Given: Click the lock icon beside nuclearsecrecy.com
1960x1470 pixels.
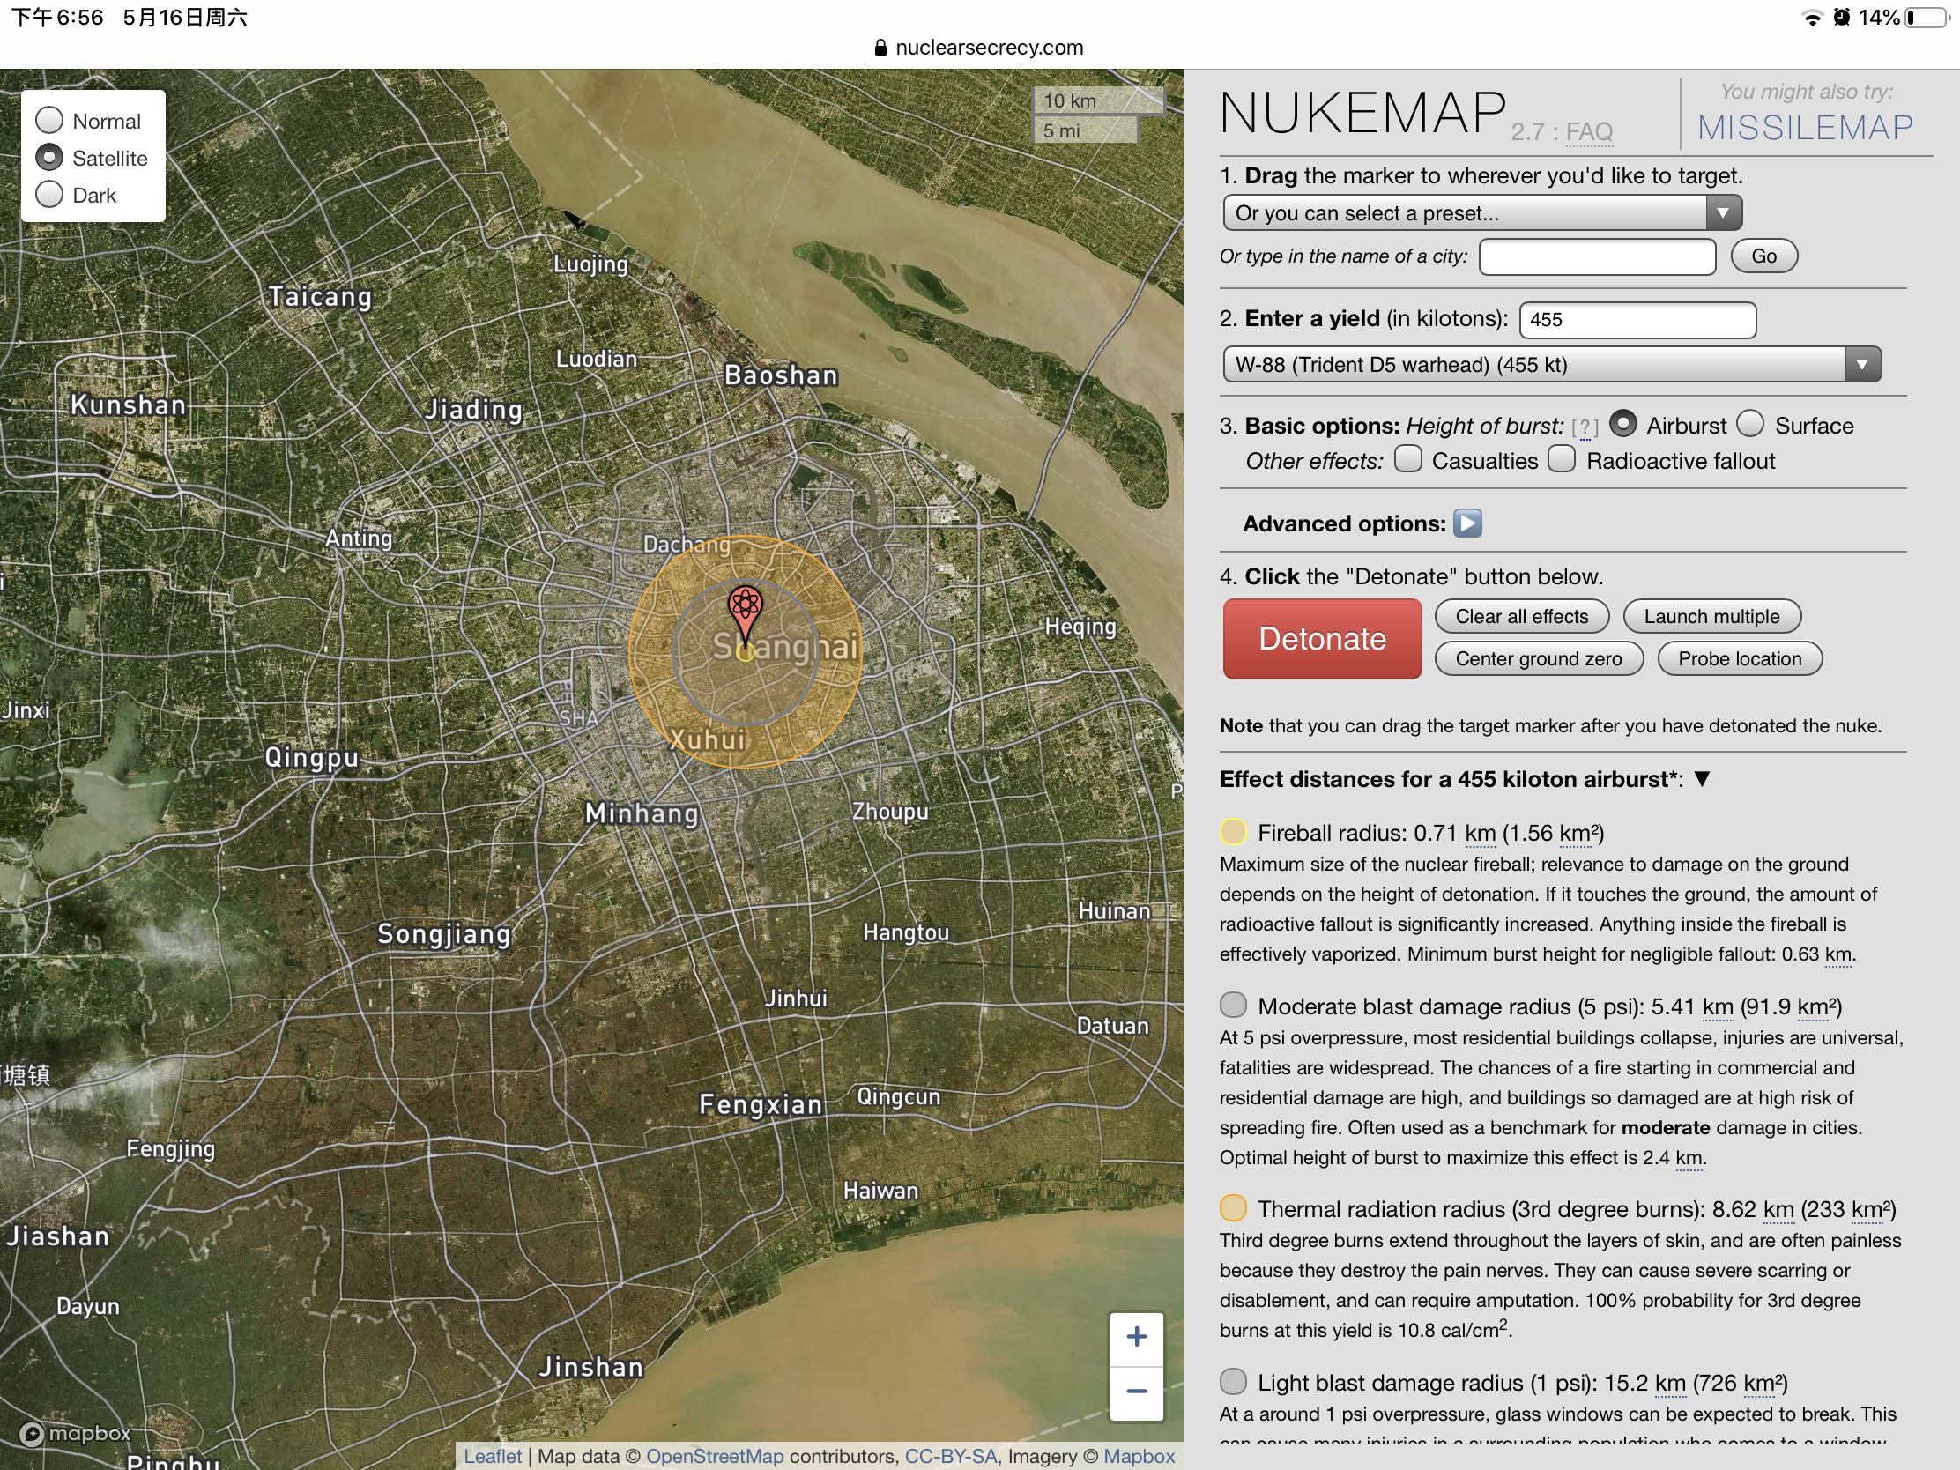Looking at the screenshot, I should 880,48.
